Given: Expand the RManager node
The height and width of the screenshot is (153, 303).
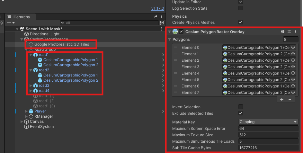Looking at the screenshot, I should (x=26, y=116).
